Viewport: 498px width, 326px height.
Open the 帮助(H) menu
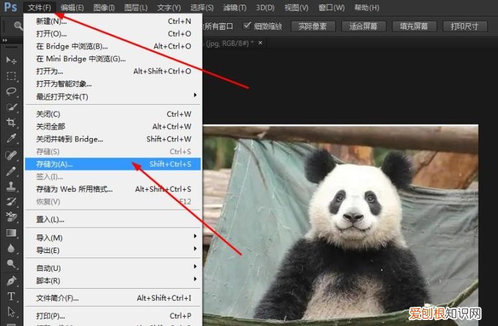(367, 7)
